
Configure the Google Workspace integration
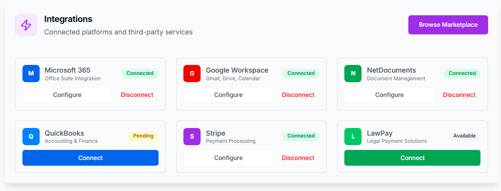(x=228, y=95)
